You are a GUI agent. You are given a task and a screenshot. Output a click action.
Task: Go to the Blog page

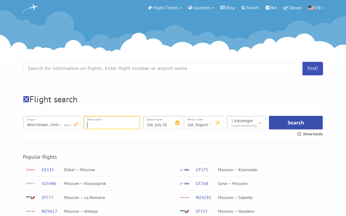tap(227, 8)
